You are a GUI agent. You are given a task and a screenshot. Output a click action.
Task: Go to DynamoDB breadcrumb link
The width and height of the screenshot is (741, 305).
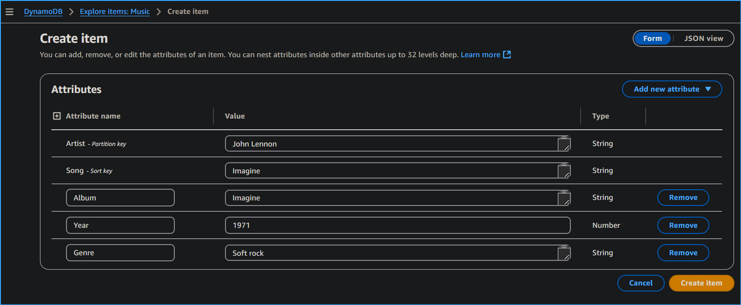pos(43,12)
